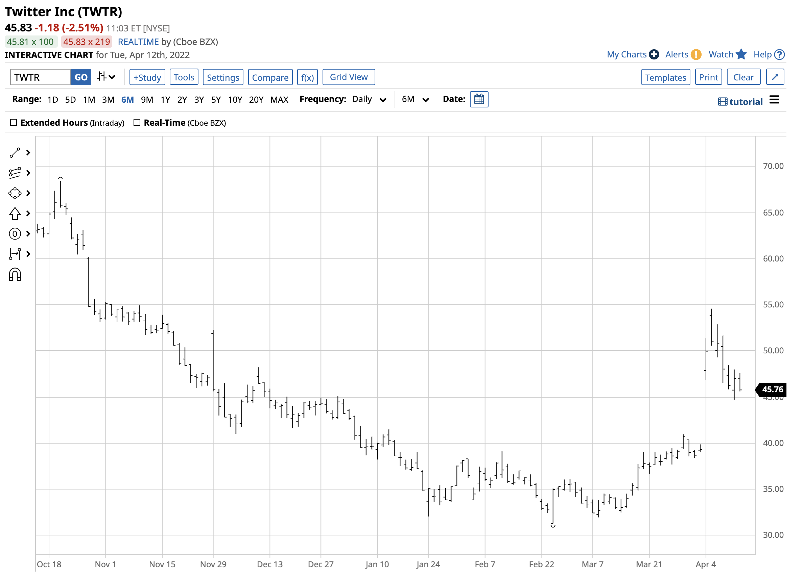Select the polygon shape tool icon
Viewport: 804px width, 577px height.
15,193
